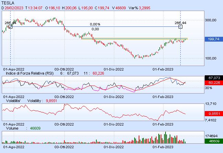The width and height of the screenshot is (223, 153).
Task: Select the date 28/02/2023 in header
Action: (x=14, y=8)
